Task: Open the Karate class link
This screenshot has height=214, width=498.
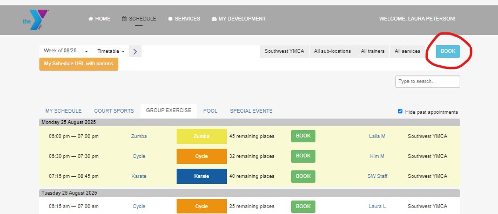Action: (139, 176)
